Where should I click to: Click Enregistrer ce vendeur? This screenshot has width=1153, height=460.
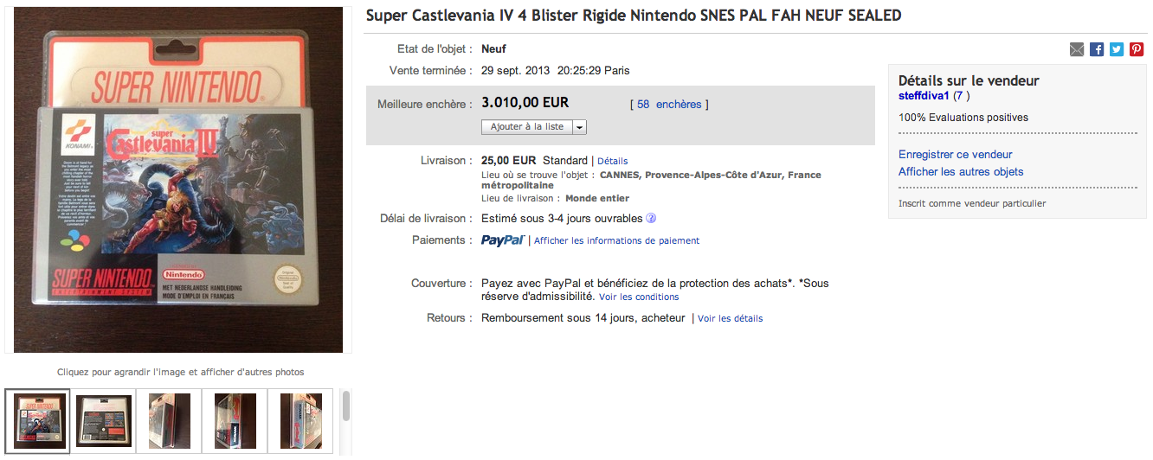(x=955, y=155)
